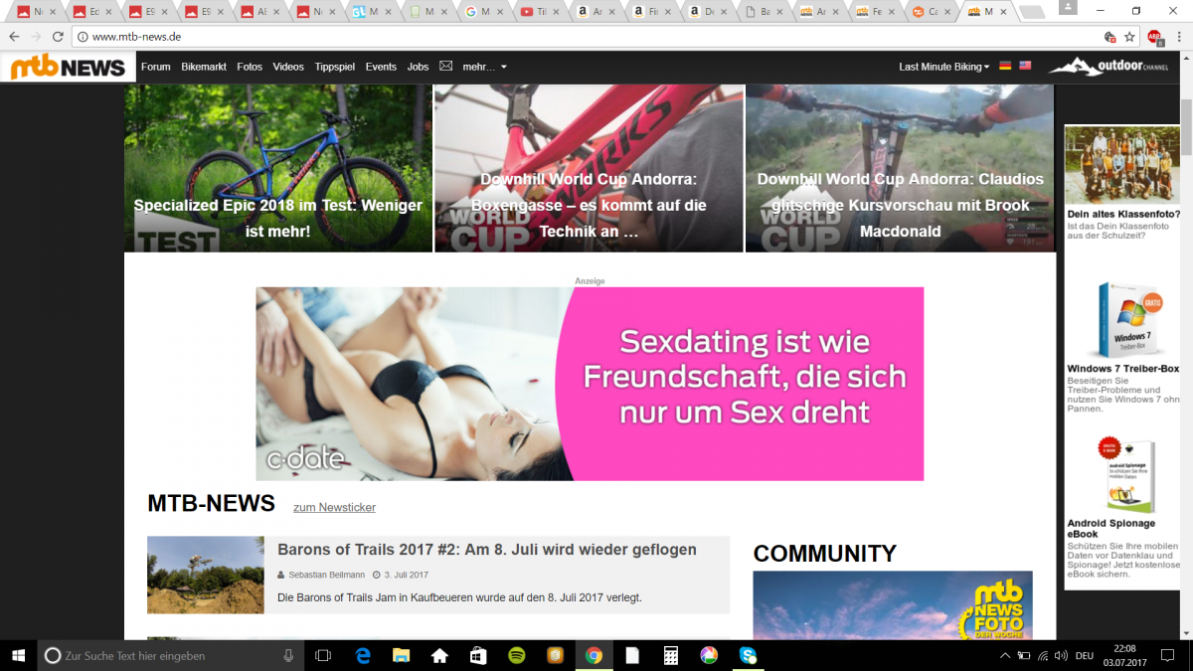Click the Chrome icon in the taskbar
The width and height of the screenshot is (1193, 671).
(x=594, y=655)
